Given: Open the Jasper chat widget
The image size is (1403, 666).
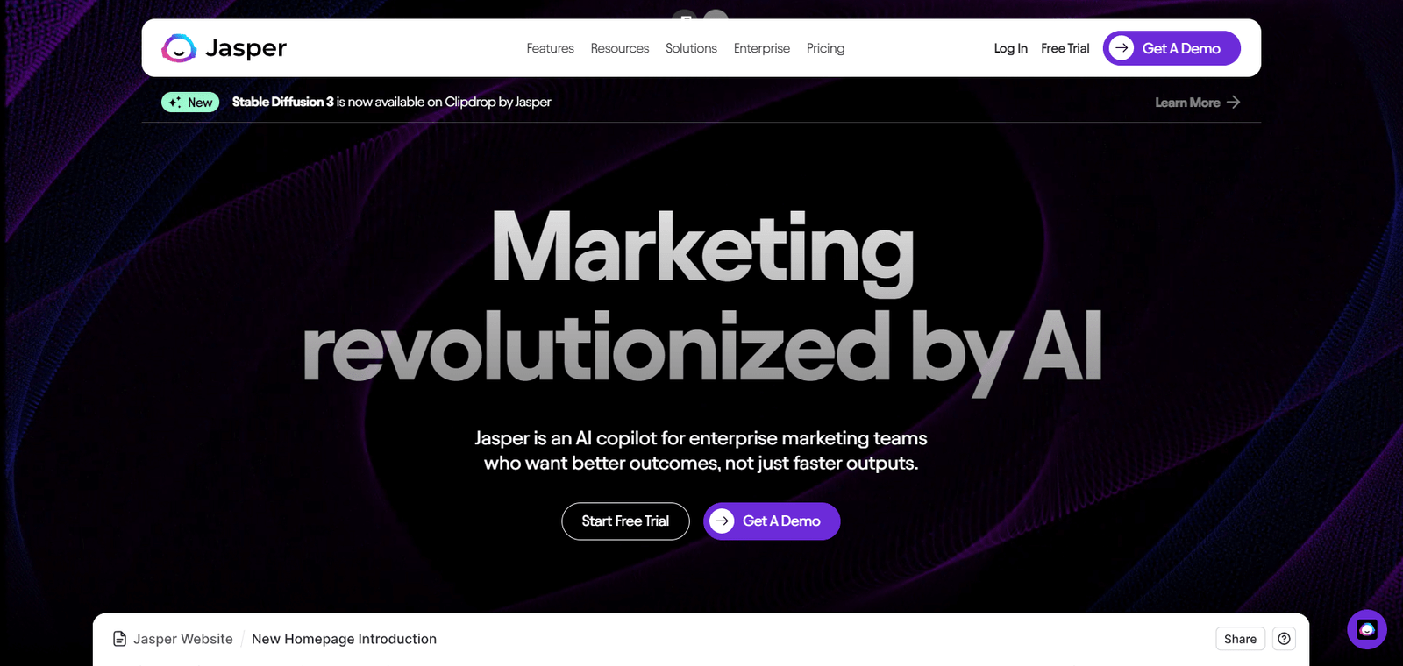Looking at the screenshot, I should click(x=1367, y=629).
